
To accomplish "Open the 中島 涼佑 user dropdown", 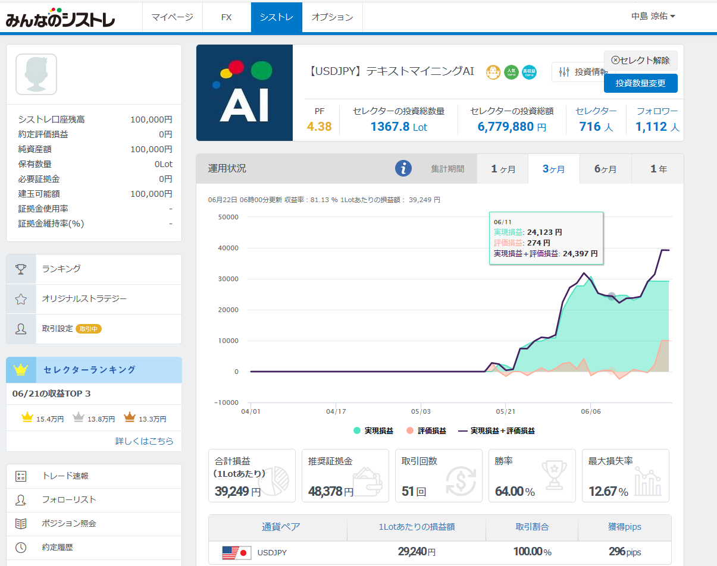I will (x=653, y=17).
